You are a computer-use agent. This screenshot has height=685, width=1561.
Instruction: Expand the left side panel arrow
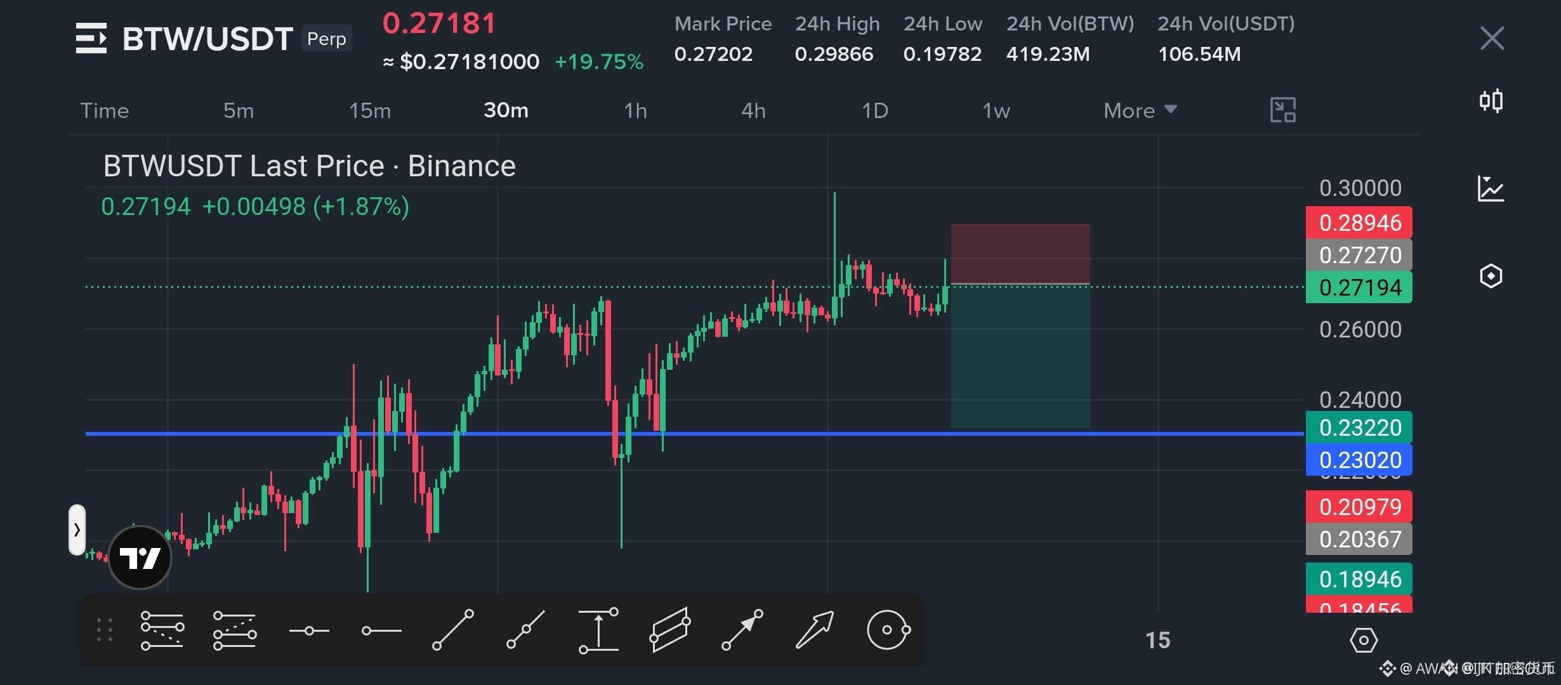coord(77,530)
